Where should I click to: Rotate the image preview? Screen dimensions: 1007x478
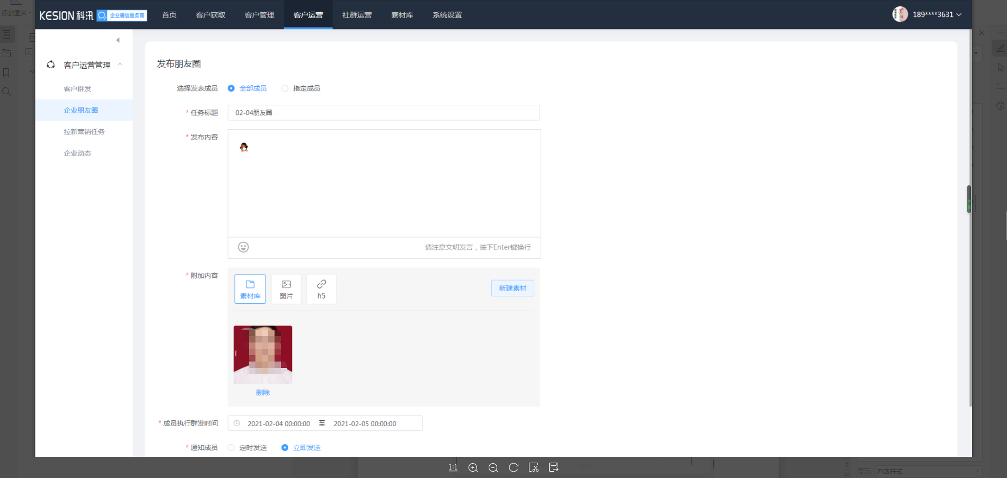tap(513, 467)
